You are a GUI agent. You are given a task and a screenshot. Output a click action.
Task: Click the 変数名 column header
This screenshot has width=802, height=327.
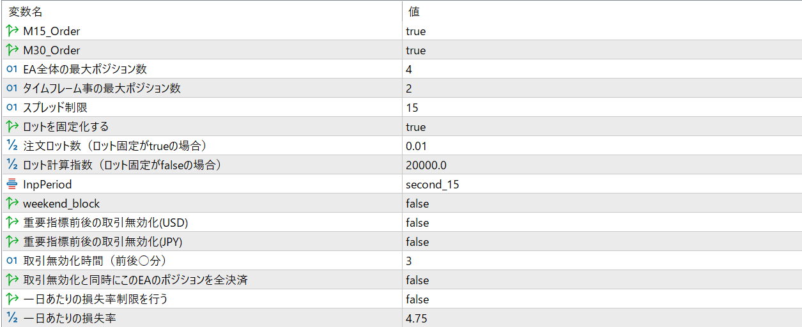26,11
